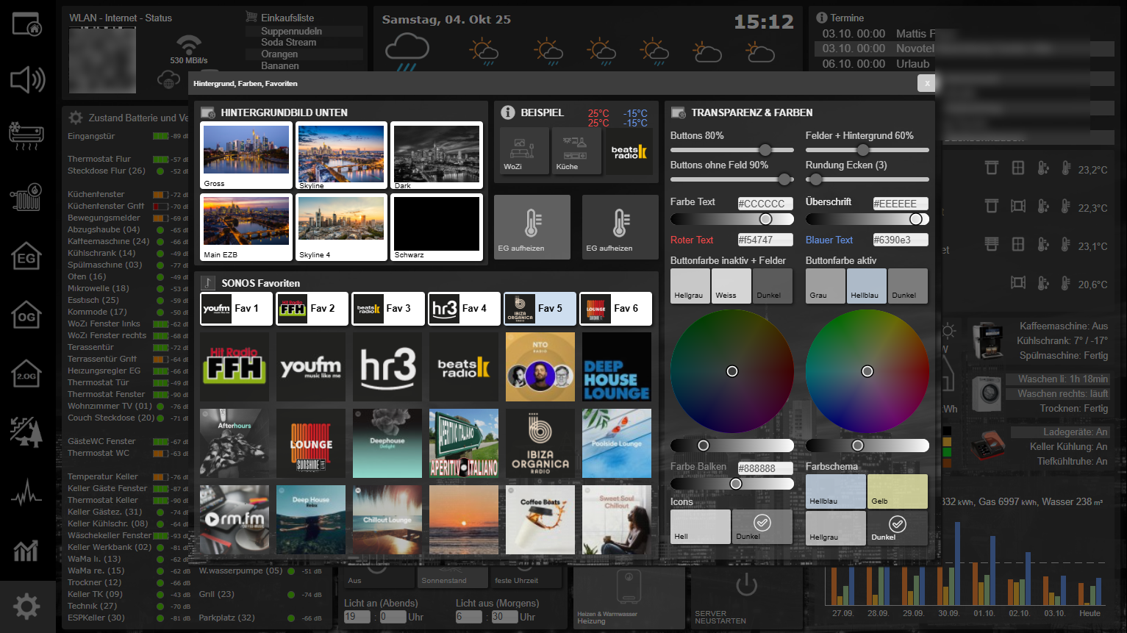Click the left EG aufheizen example button
This screenshot has width=1127, height=633.
(x=532, y=227)
